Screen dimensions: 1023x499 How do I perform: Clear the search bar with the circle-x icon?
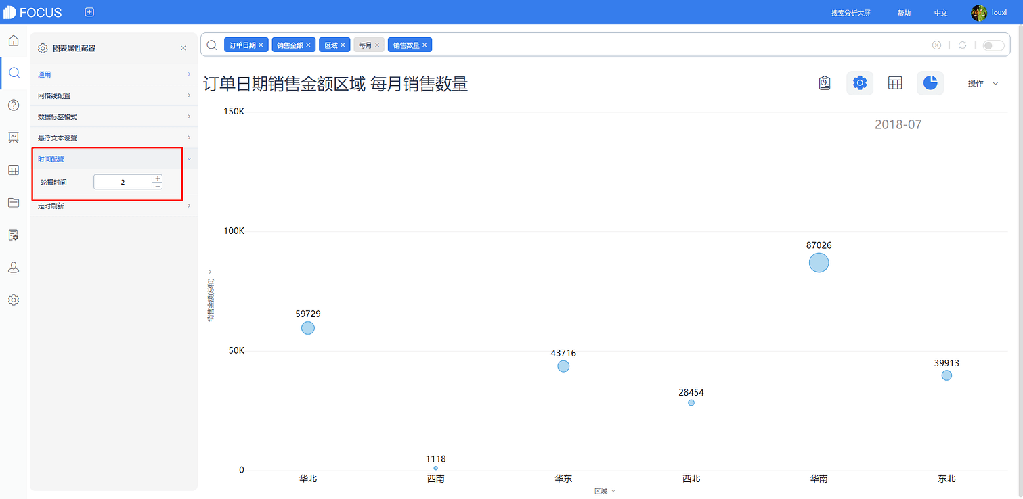pos(936,45)
